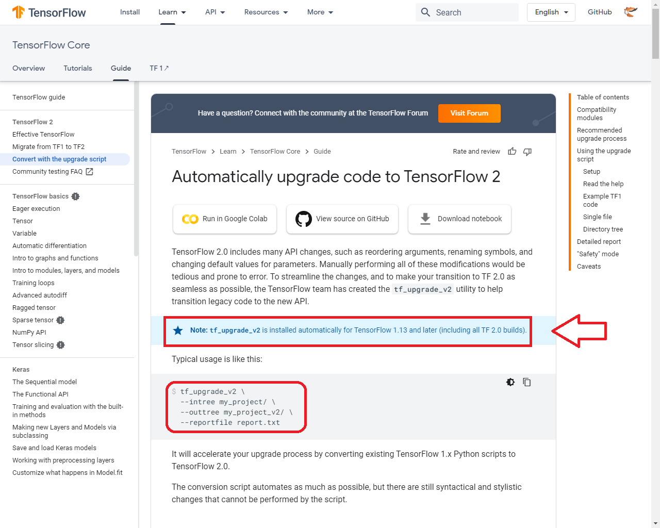Switch to the Tutorials tab
Image resolution: width=660 pixels, height=528 pixels.
coord(78,68)
